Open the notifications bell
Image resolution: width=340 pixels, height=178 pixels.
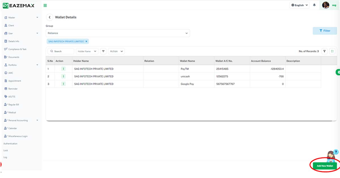[314, 5]
